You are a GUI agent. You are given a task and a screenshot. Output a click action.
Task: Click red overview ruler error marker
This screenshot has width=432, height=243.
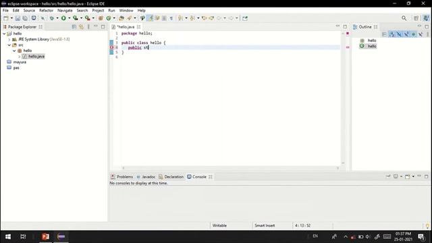[x=348, y=47]
